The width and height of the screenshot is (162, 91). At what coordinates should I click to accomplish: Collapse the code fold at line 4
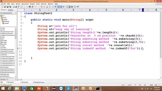[23, 23]
